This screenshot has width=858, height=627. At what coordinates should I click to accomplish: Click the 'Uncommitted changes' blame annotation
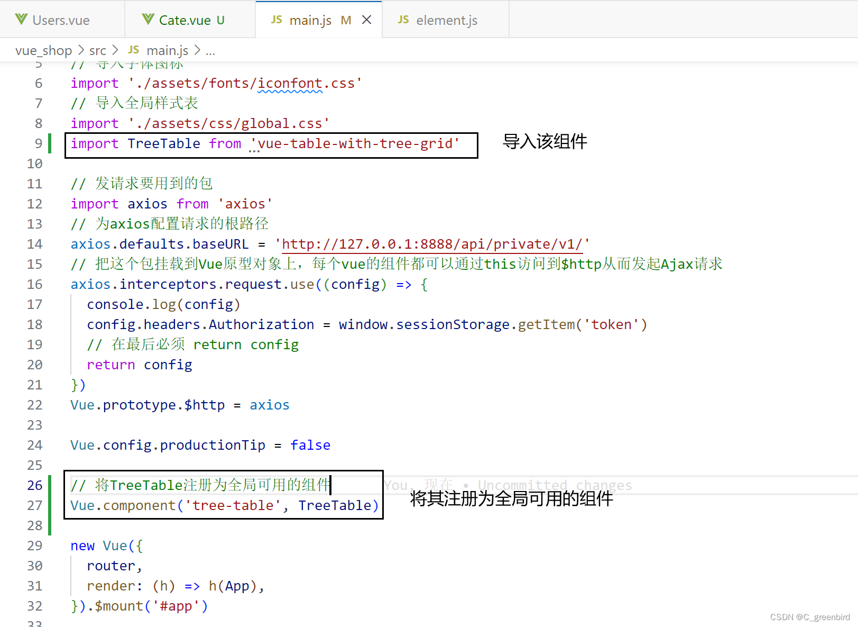[x=555, y=485]
